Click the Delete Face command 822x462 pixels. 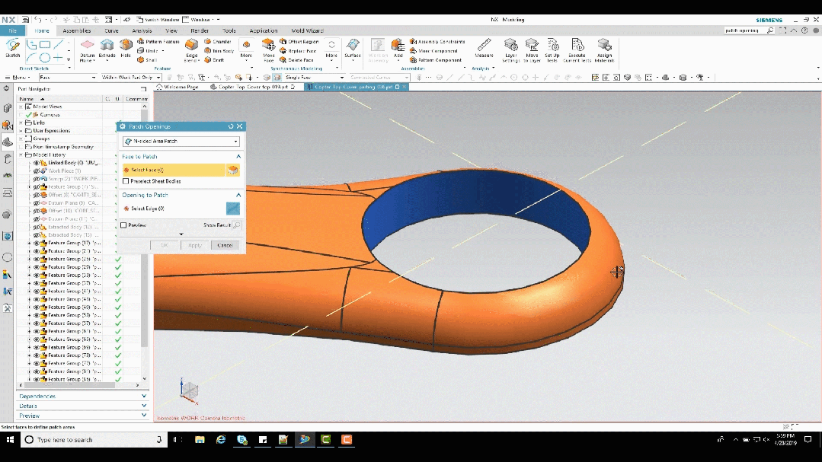[297, 60]
